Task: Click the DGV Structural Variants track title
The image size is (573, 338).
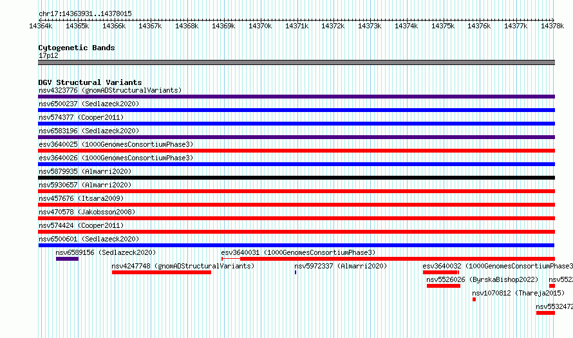Action: click(90, 82)
